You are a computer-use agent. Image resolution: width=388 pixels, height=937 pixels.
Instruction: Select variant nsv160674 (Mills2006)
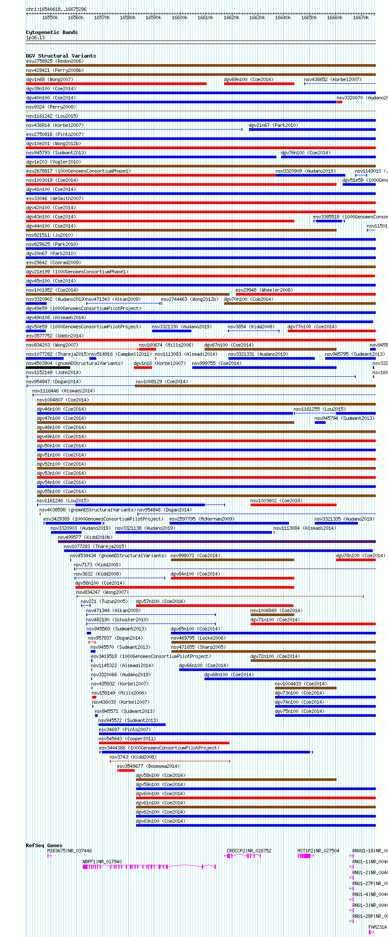pyautogui.click(x=166, y=345)
